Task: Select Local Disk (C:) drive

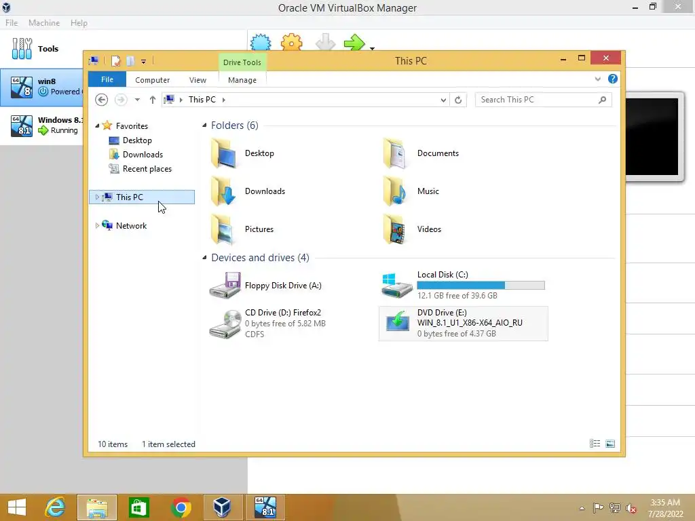Action: 463,285
